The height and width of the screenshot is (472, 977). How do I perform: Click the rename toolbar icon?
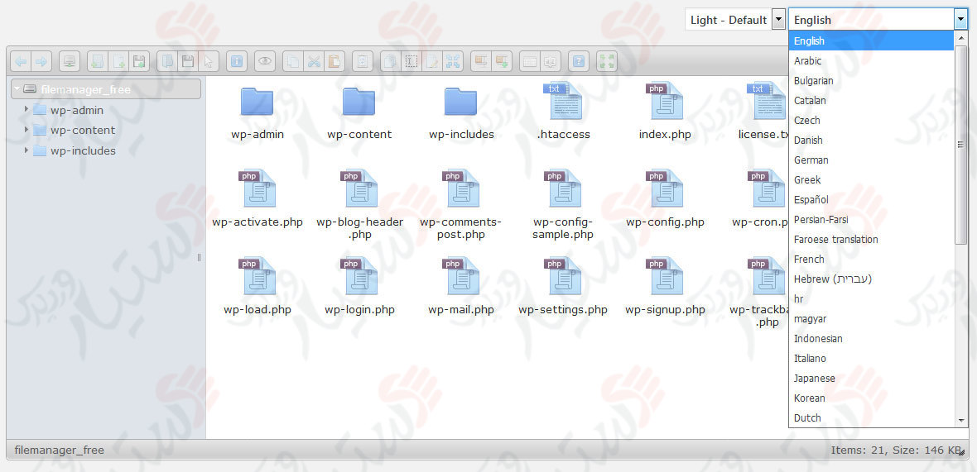coord(411,61)
